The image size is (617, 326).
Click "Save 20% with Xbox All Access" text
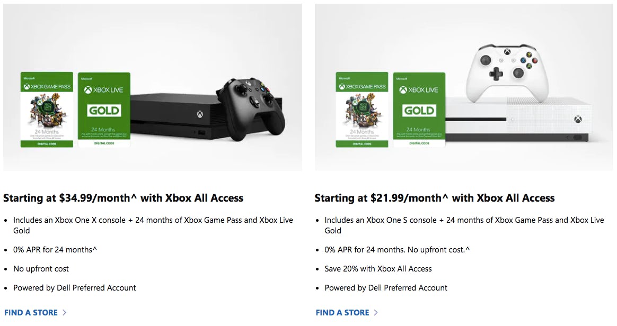(x=378, y=269)
